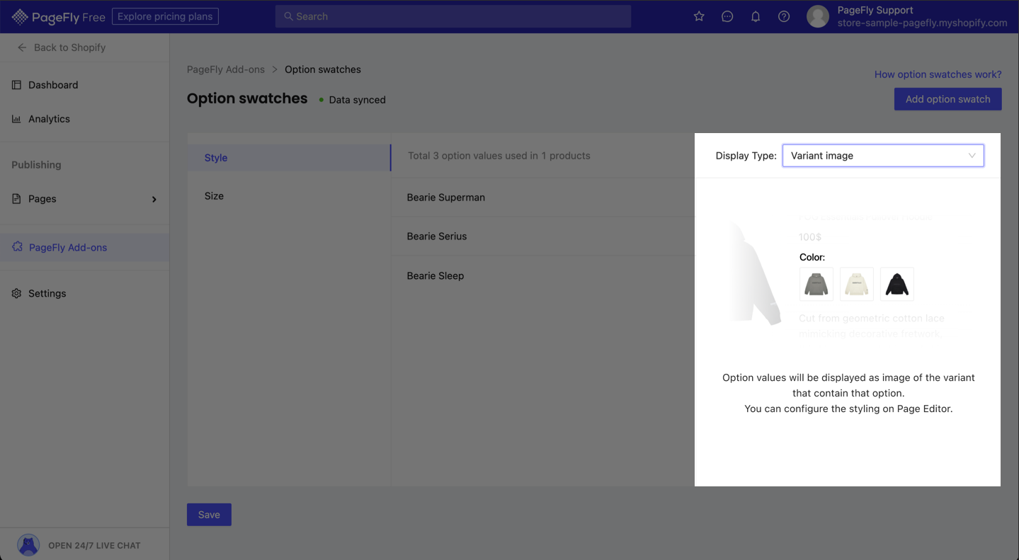
Task: Click the PageFly logo icon
Action: click(x=20, y=16)
